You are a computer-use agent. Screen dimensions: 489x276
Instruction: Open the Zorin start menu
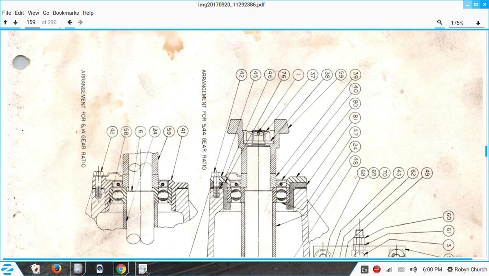7,269
